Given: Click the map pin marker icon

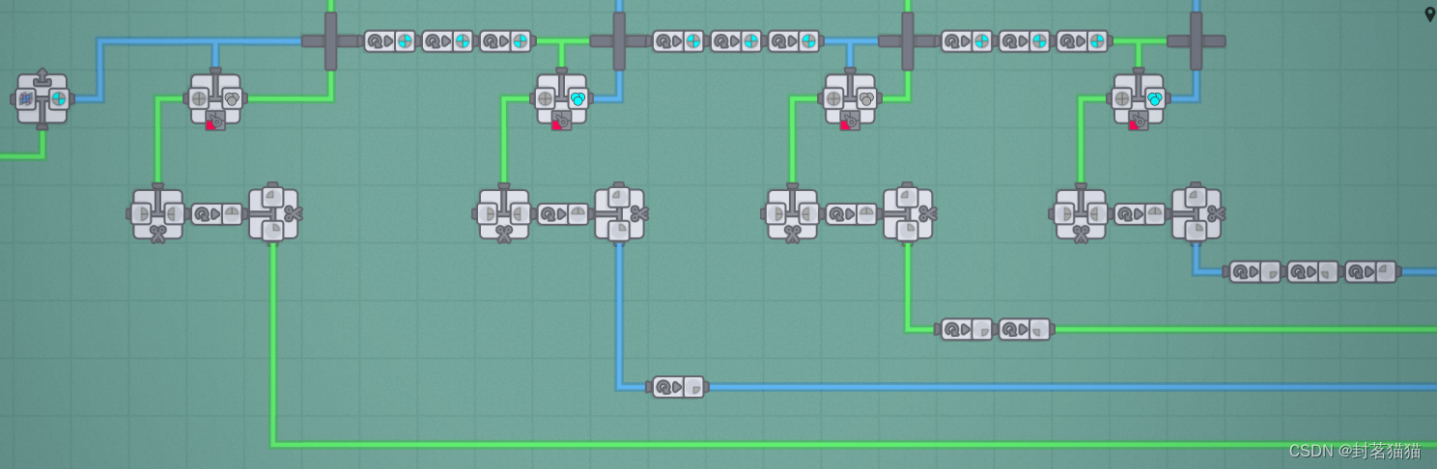Looking at the screenshot, I should point(1429,14).
